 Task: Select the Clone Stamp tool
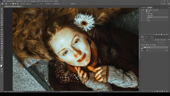point(2,34)
